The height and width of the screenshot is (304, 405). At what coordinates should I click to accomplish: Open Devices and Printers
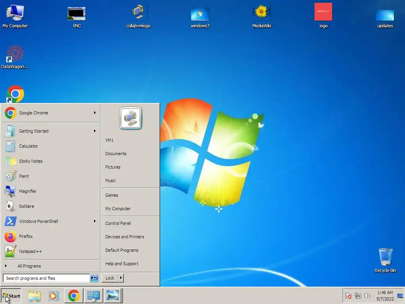click(x=131, y=237)
